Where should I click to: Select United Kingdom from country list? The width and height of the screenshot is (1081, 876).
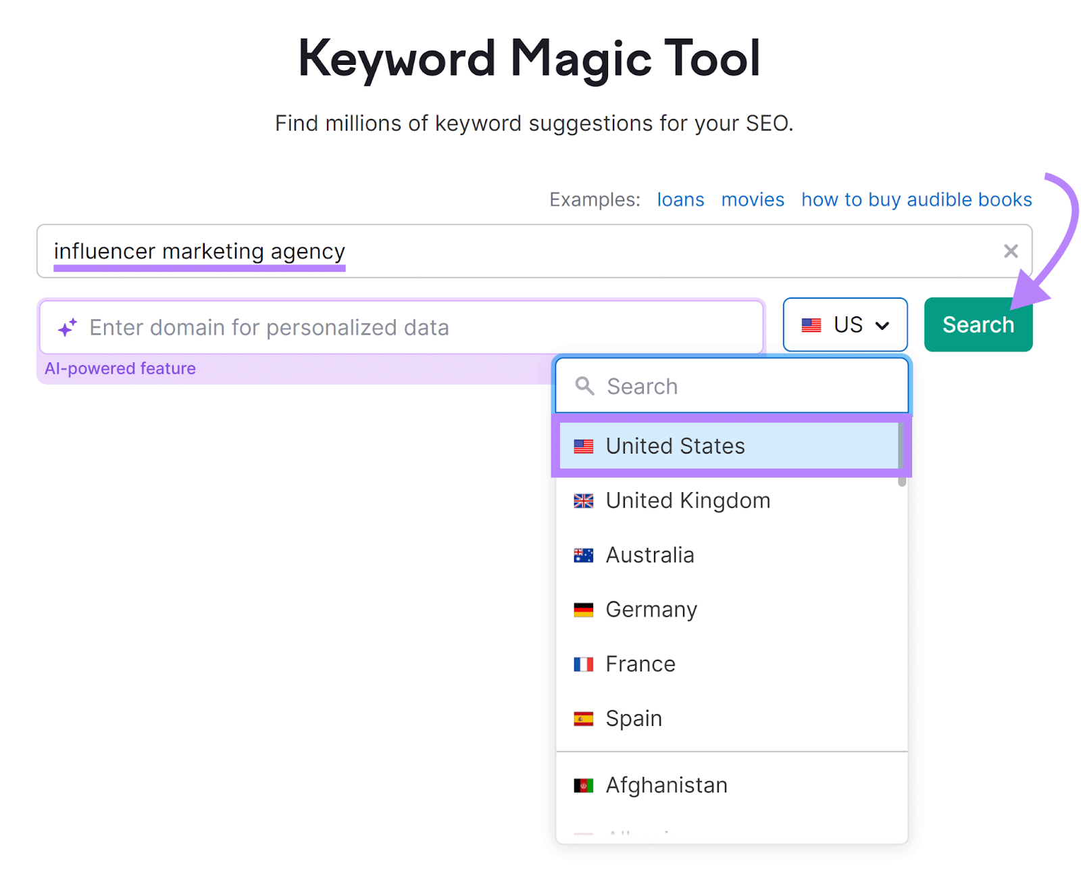[x=687, y=501]
